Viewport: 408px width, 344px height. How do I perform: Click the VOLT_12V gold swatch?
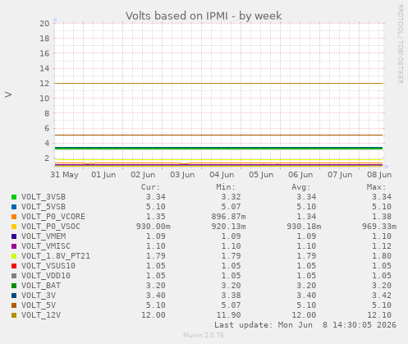(x=14, y=315)
